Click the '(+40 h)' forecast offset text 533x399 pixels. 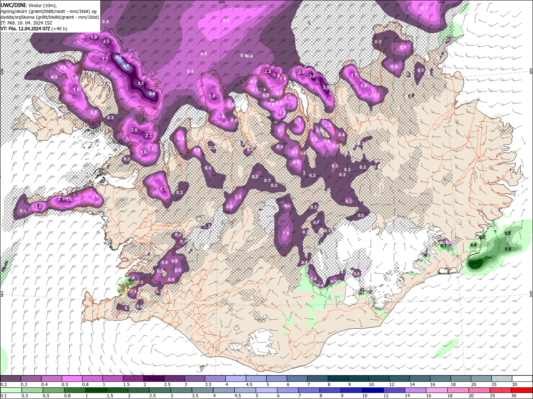[x=59, y=29]
